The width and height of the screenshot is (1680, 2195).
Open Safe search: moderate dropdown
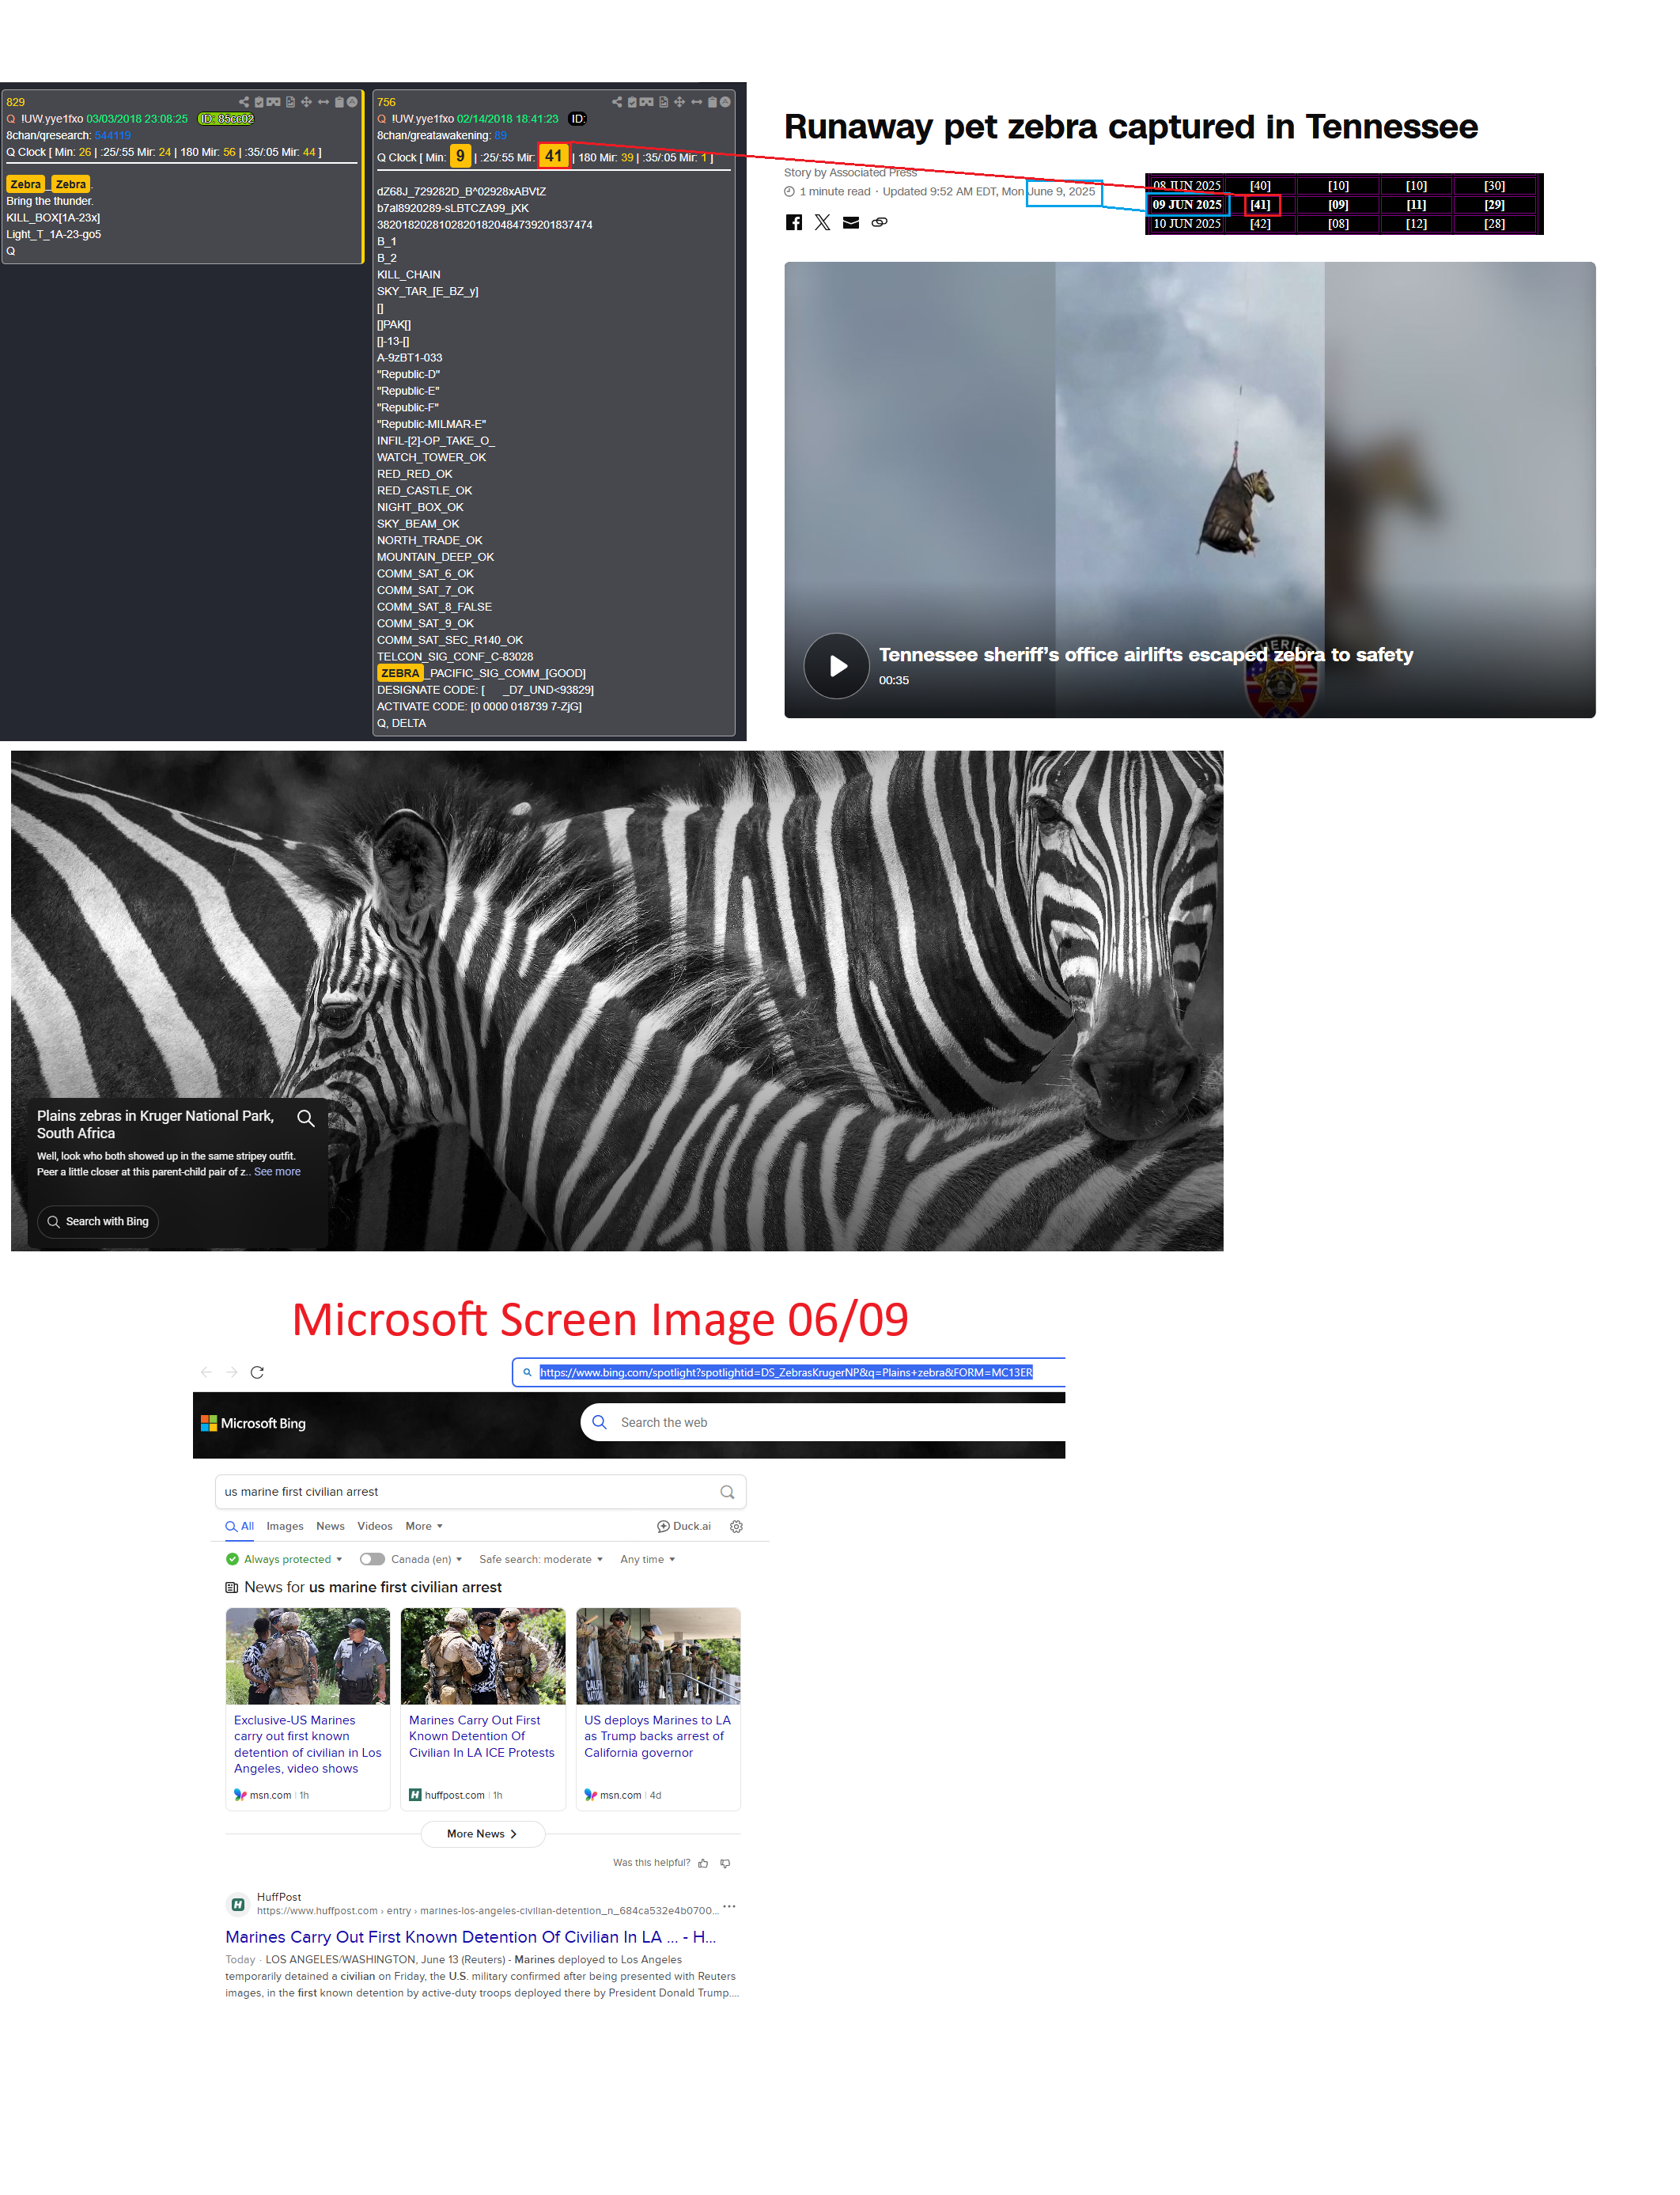541,1559
